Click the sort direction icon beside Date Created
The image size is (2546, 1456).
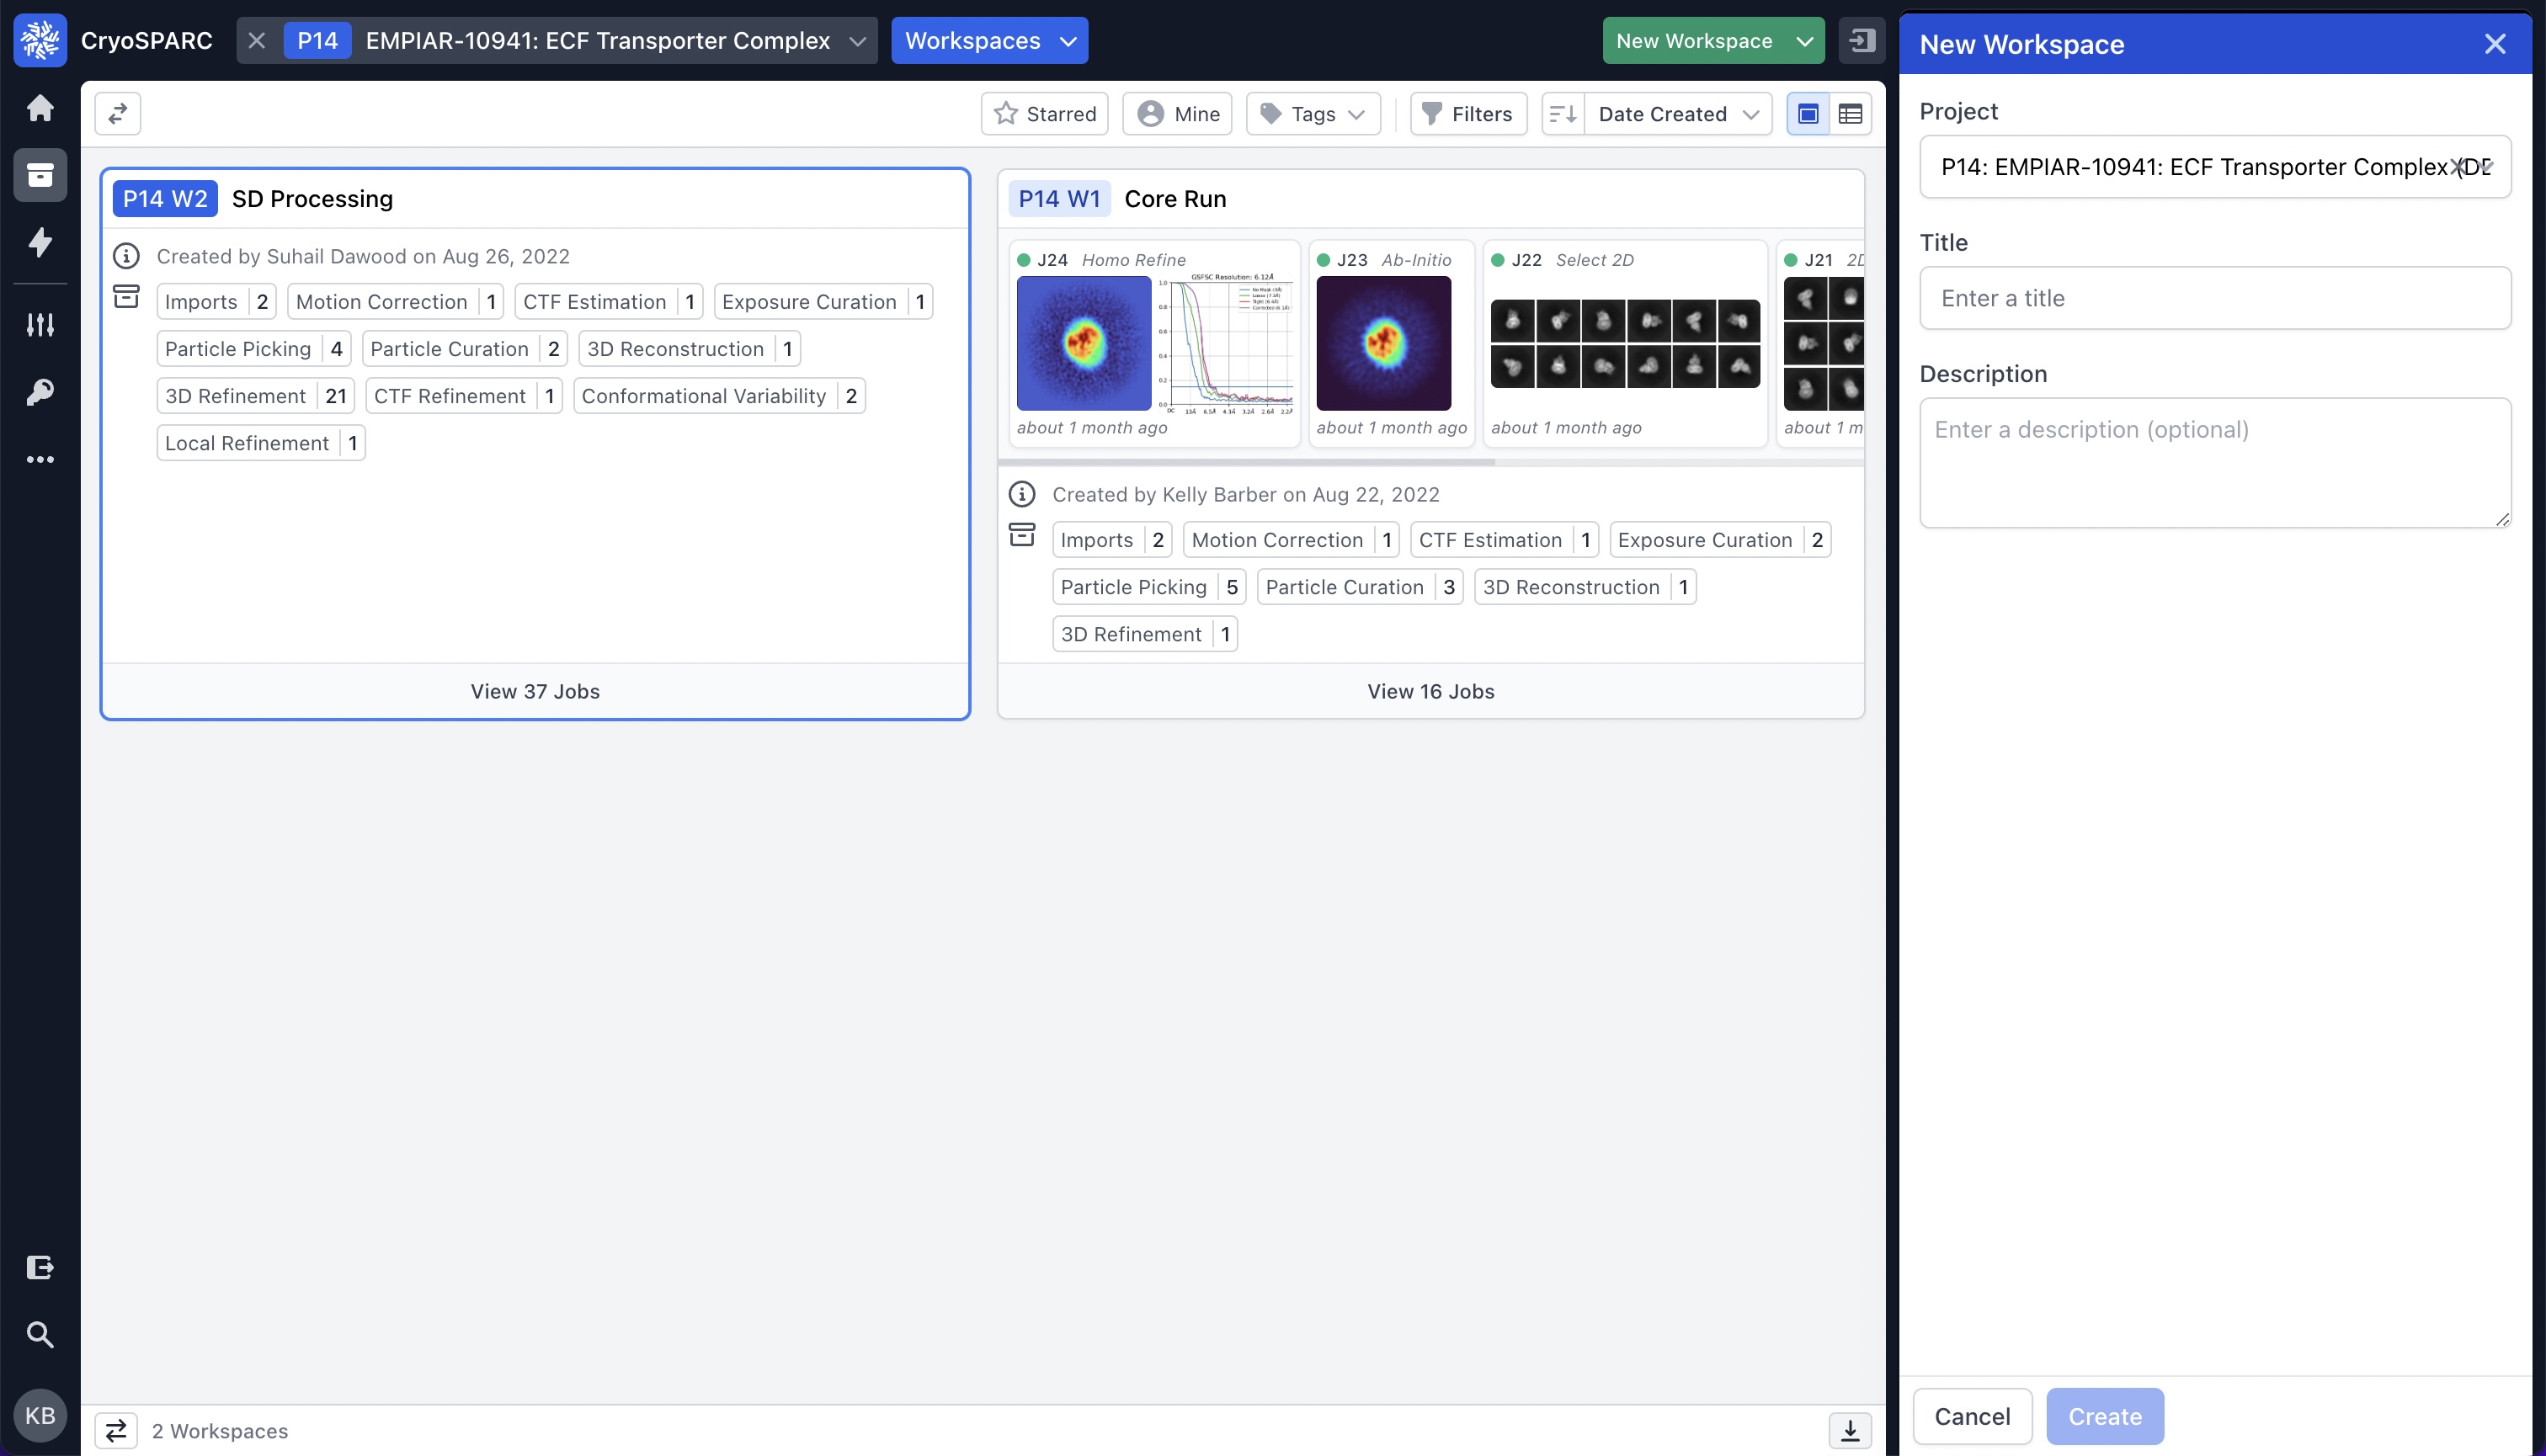(1563, 114)
